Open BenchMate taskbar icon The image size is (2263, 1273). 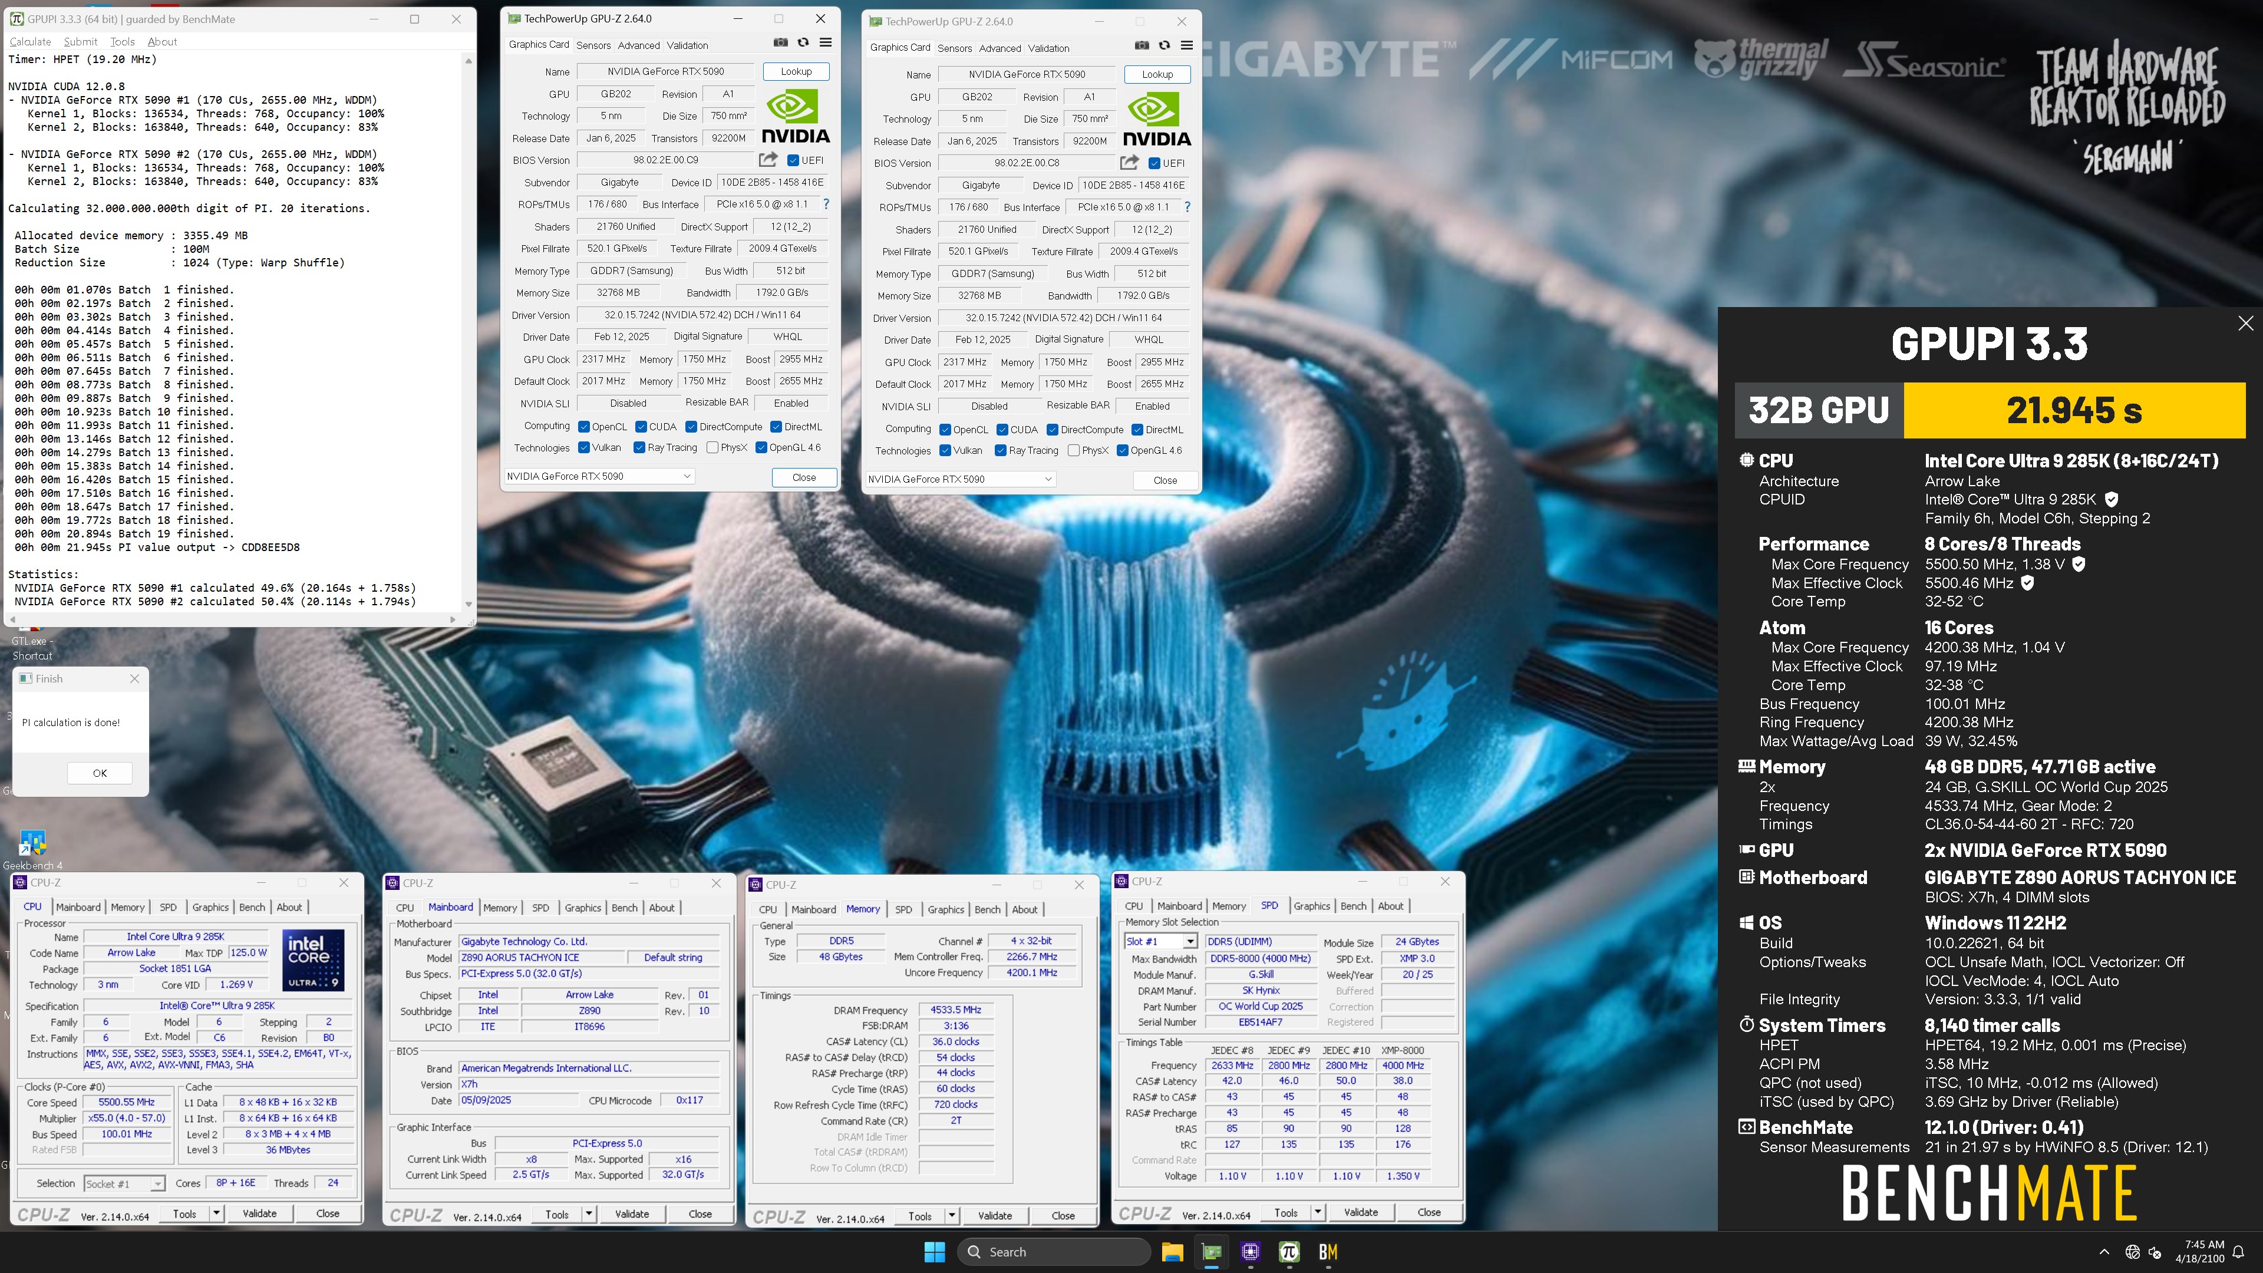coord(1327,1251)
